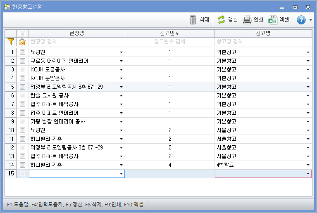The width and height of the screenshot is (317, 213).
Task: Click the Excel export icon (엑셀)
Action: click(x=273, y=20)
